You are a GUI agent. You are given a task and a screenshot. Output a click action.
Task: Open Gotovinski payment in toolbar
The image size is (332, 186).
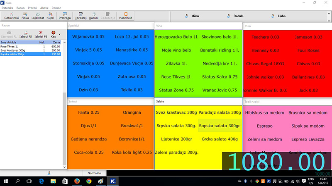pos(12,16)
